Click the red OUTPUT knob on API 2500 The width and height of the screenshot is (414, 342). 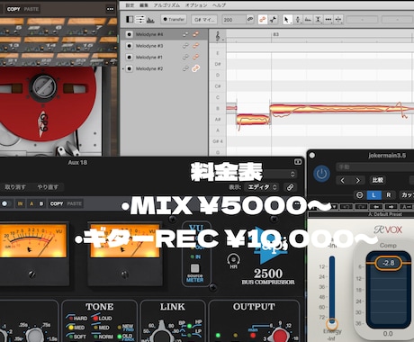coord(280,336)
